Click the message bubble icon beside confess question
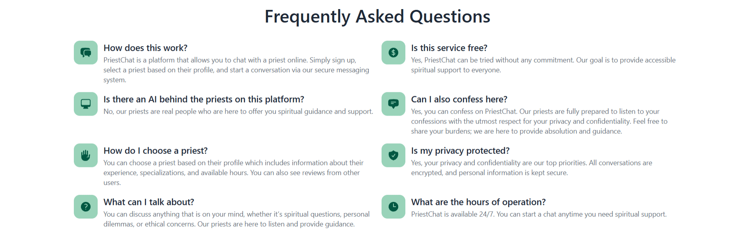This screenshot has width=746, height=249. click(393, 104)
